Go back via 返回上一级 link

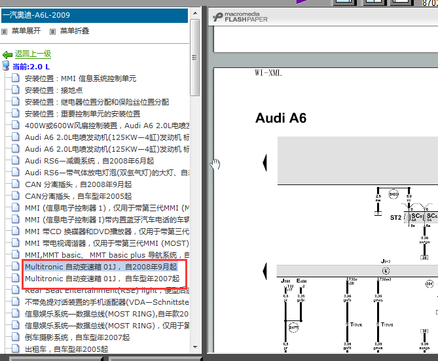click(x=33, y=54)
